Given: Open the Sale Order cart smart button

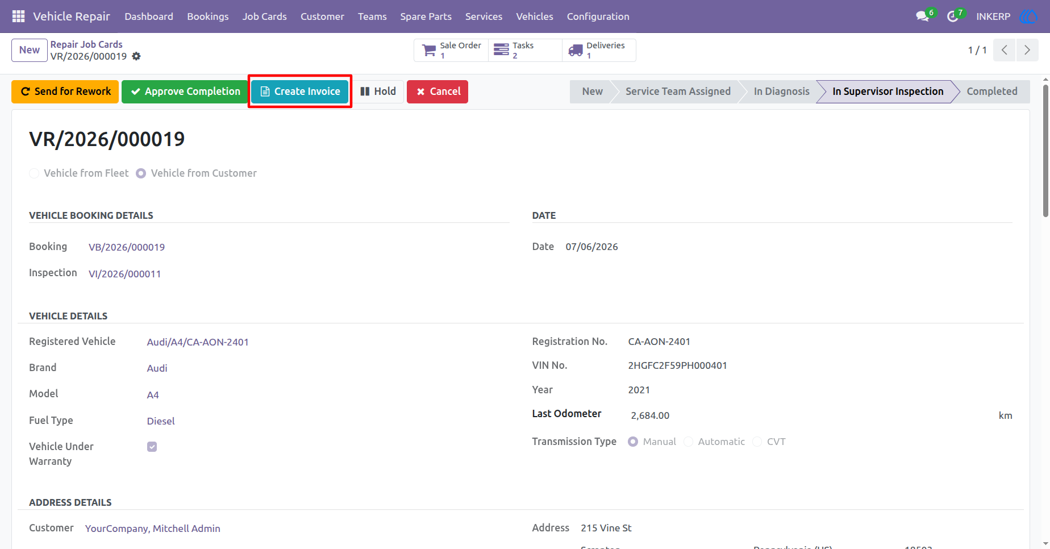Looking at the screenshot, I should click(x=451, y=50).
